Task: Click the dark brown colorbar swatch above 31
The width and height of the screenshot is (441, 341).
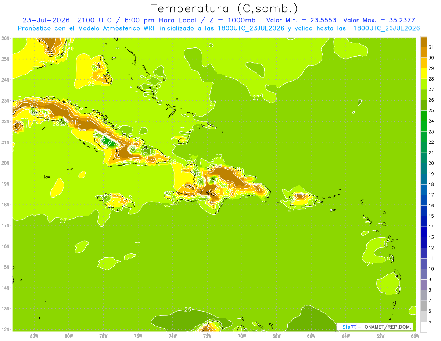Action: tap(424, 42)
